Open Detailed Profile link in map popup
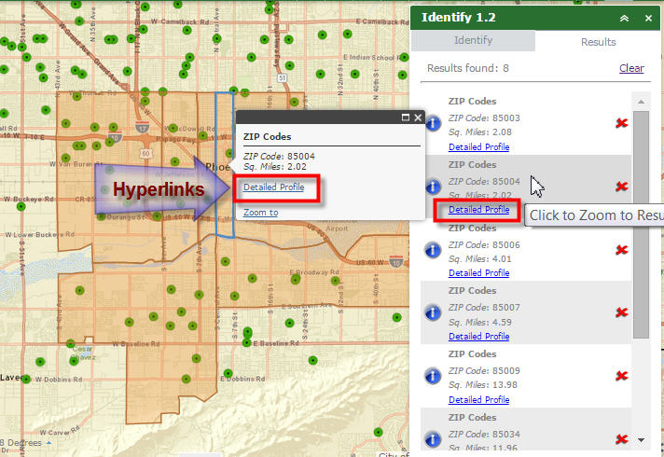664x457 pixels. (273, 187)
